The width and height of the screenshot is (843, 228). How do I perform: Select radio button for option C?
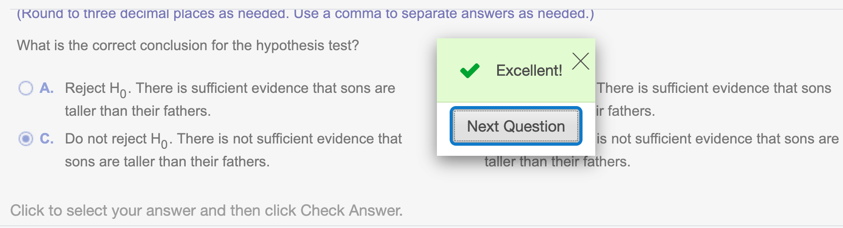coord(26,139)
